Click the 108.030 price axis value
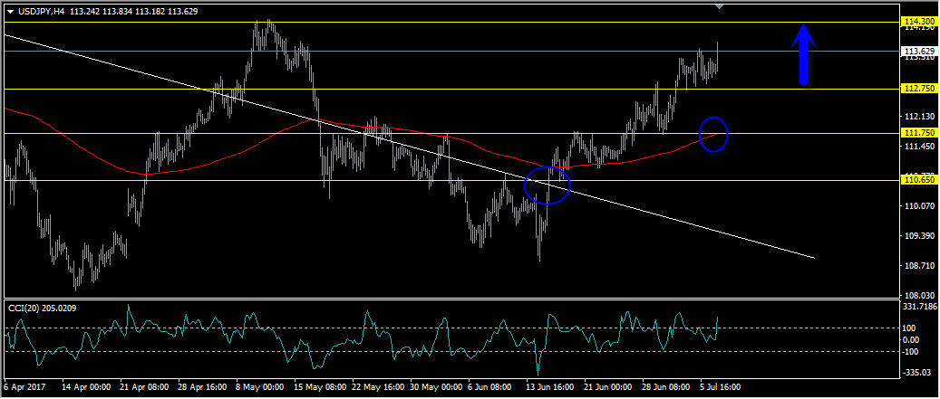The height and width of the screenshot is (399, 940). 918,296
